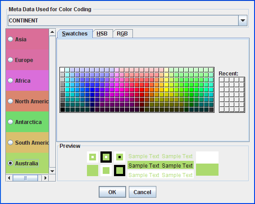Screen dimensions: 255x204
Task: Click the horizontal scrollbar thumb under list
Action: point(25,178)
